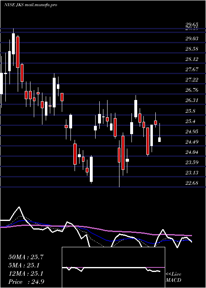
Task: Click the 27.67 price axis label
Action: (x=192, y=70)
